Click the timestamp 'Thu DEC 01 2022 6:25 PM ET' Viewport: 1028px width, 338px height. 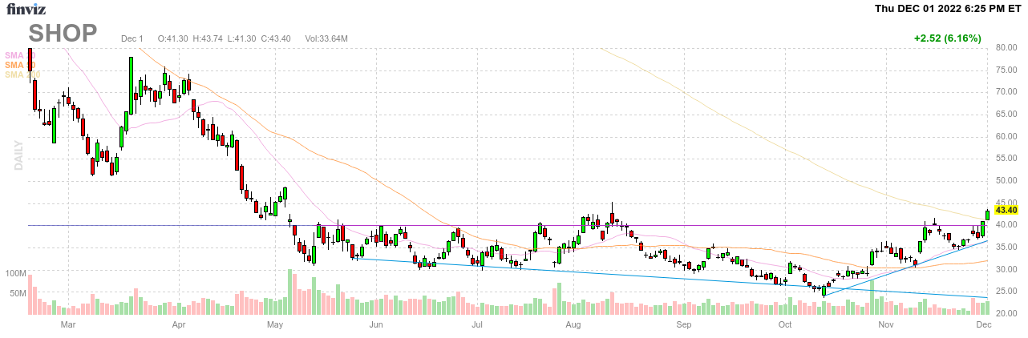[x=948, y=9]
